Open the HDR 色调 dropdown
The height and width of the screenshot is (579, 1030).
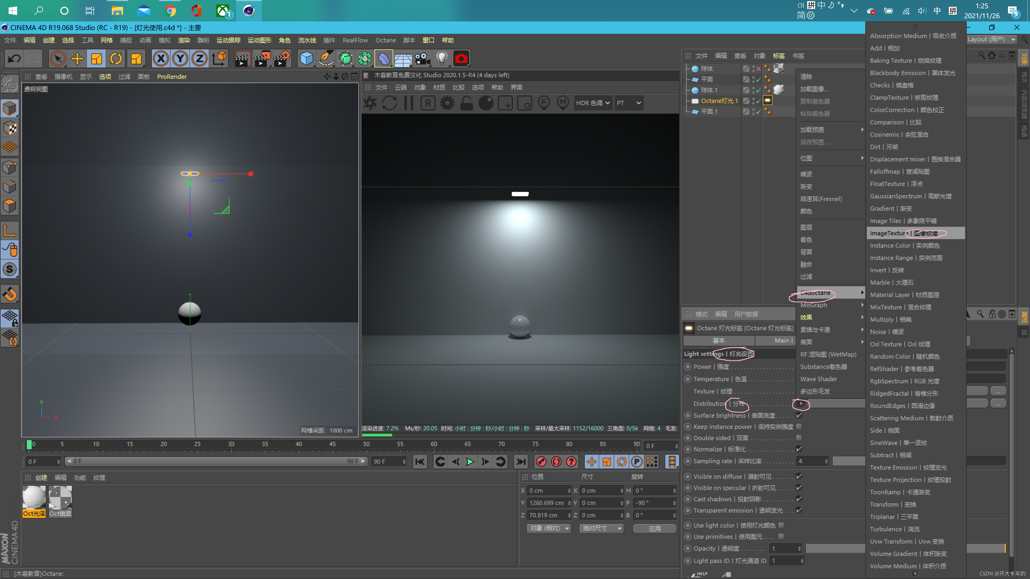593,103
